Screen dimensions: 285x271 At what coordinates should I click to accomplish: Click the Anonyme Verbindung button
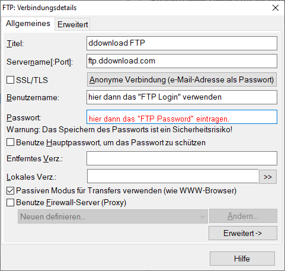(182, 79)
